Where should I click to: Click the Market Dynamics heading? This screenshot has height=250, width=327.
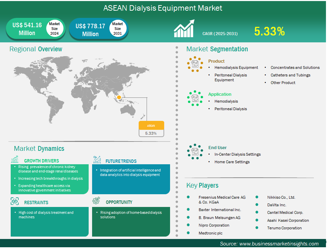tap(39, 148)
